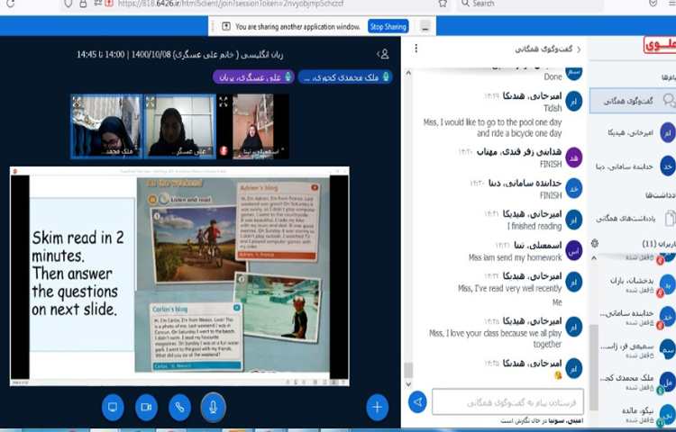The image size is (676, 432).
Task: Click the shared notes document icon
Action: (x=670, y=218)
